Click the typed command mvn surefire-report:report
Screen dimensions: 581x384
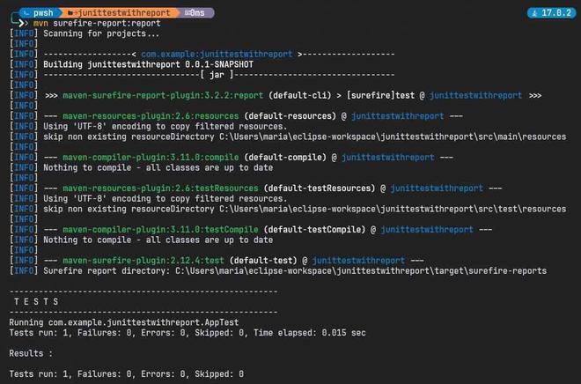97,24
